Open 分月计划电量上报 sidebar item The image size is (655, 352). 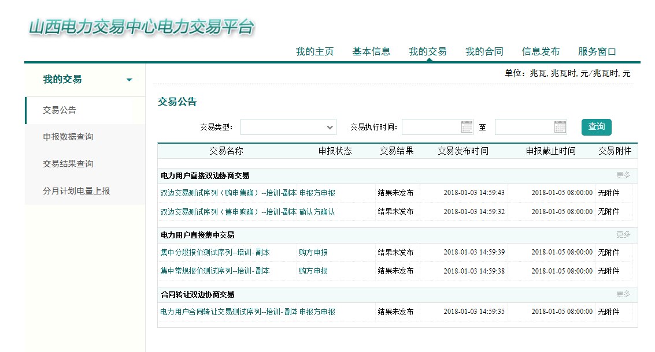click(76, 191)
